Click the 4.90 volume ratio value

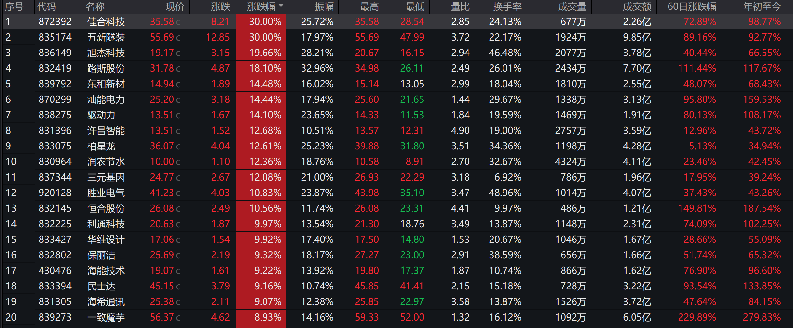[460, 131]
